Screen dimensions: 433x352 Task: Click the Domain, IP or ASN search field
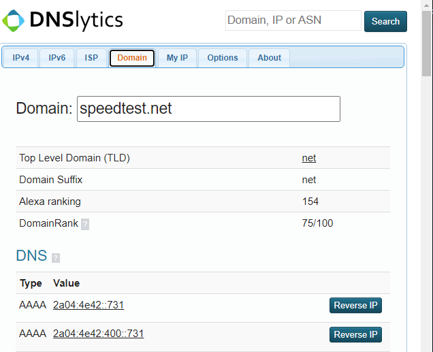pos(293,20)
